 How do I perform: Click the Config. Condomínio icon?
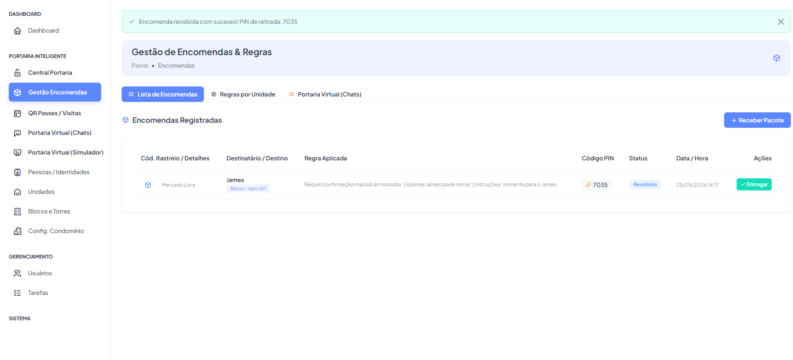tap(18, 231)
